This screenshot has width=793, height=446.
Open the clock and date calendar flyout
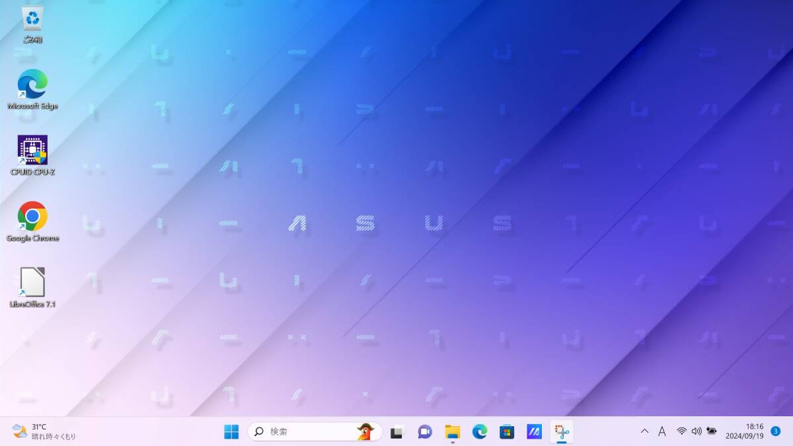click(745, 431)
